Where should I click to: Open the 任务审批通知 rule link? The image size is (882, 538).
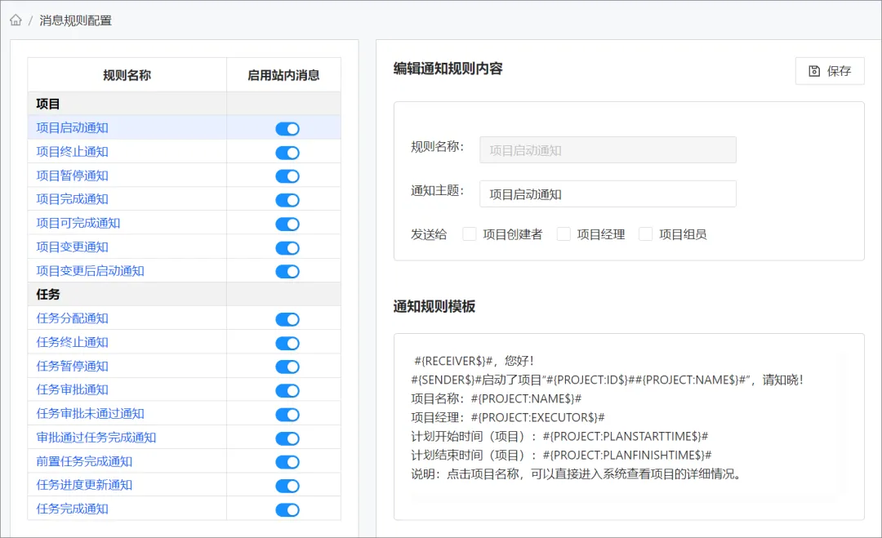pos(73,389)
